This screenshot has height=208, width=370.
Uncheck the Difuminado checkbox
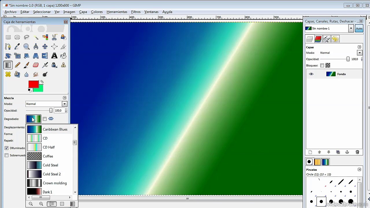coord(6,148)
